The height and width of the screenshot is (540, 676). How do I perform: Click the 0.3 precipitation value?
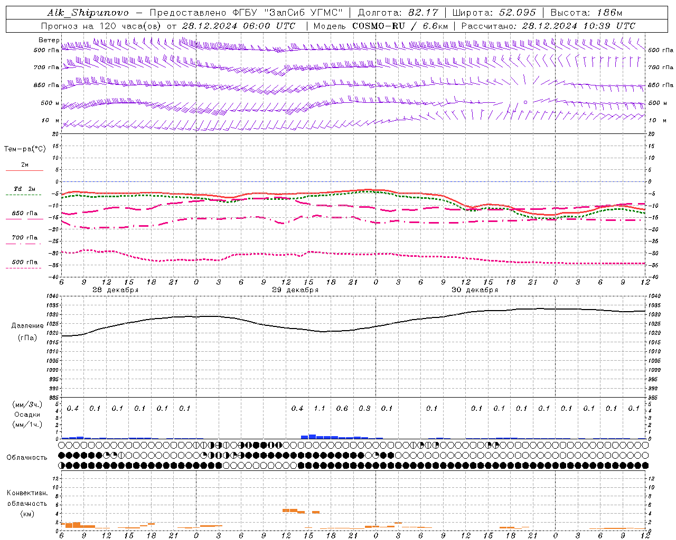pyautogui.click(x=364, y=408)
